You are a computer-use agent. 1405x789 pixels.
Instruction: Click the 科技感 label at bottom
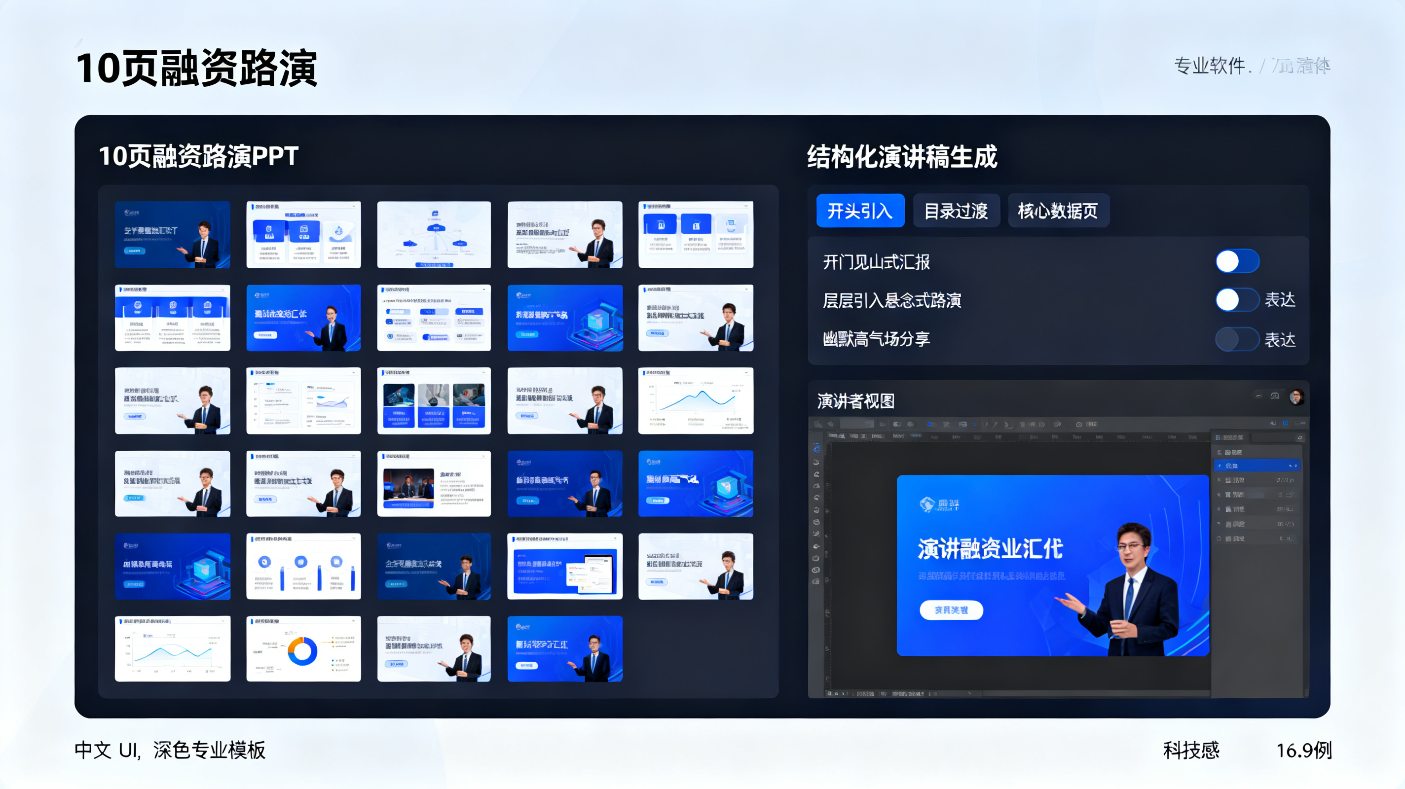[x=1191, y=750]
